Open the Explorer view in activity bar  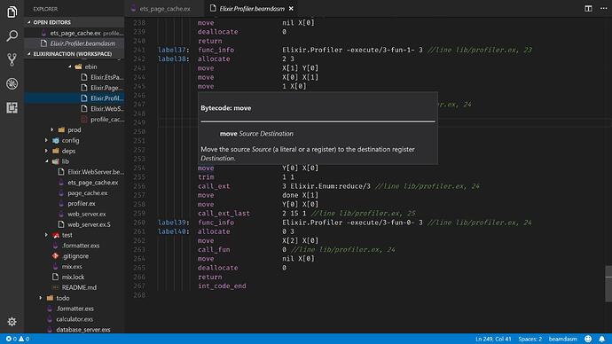(12, 12)
